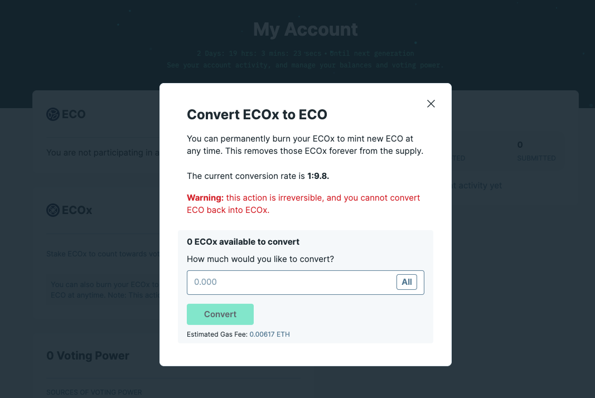Click the My Account page title

pyautogui.click(x=305, y=29)
